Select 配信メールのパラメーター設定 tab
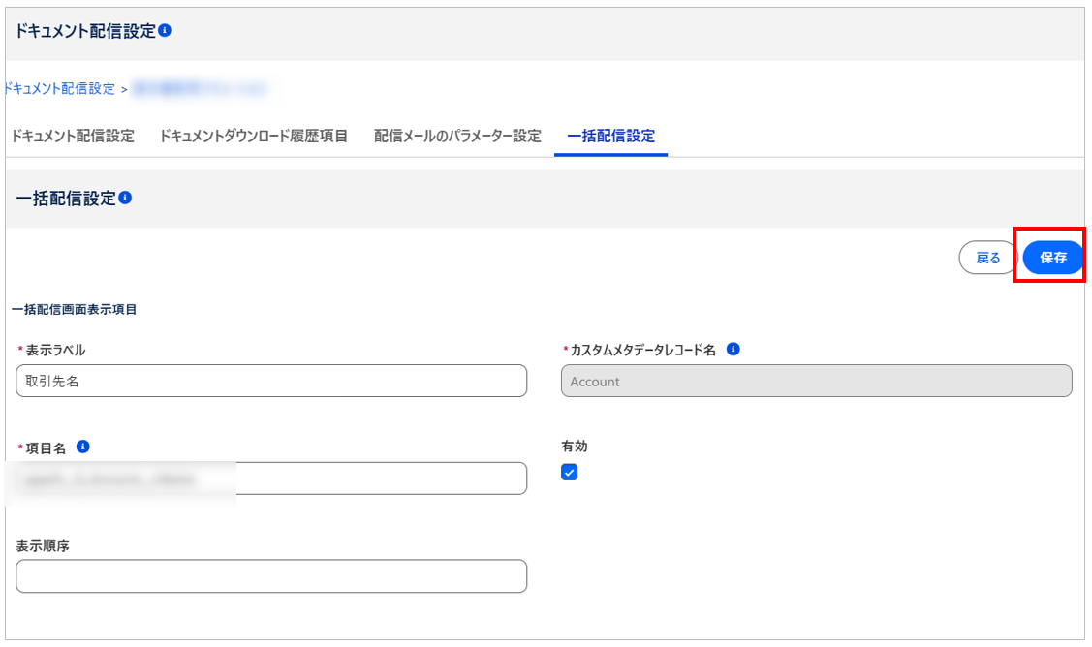Viewport: 1092px width, 647px height. click(x=457, y=136)
